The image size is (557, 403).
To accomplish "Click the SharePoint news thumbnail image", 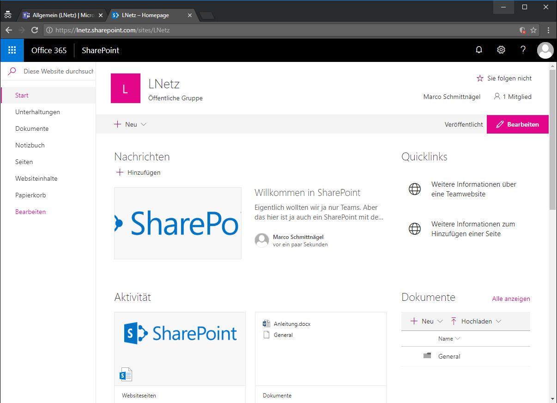I will [178, 223].
